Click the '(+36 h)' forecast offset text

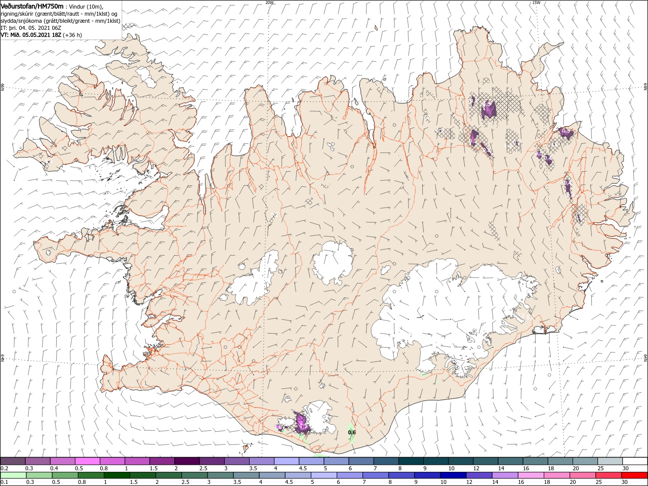coord(73,35)
